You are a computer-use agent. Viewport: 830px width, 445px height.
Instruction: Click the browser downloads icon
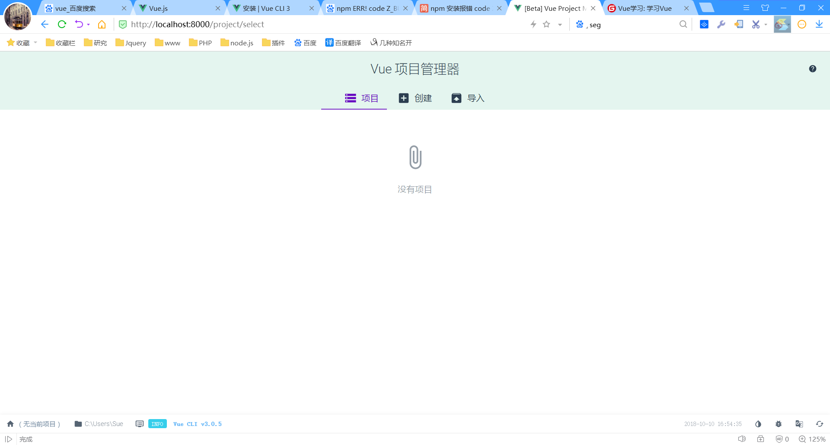point(819,24)
